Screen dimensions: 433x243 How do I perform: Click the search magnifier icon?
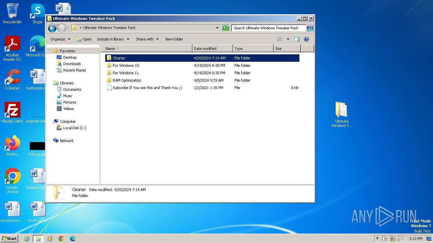coord(310,28)
